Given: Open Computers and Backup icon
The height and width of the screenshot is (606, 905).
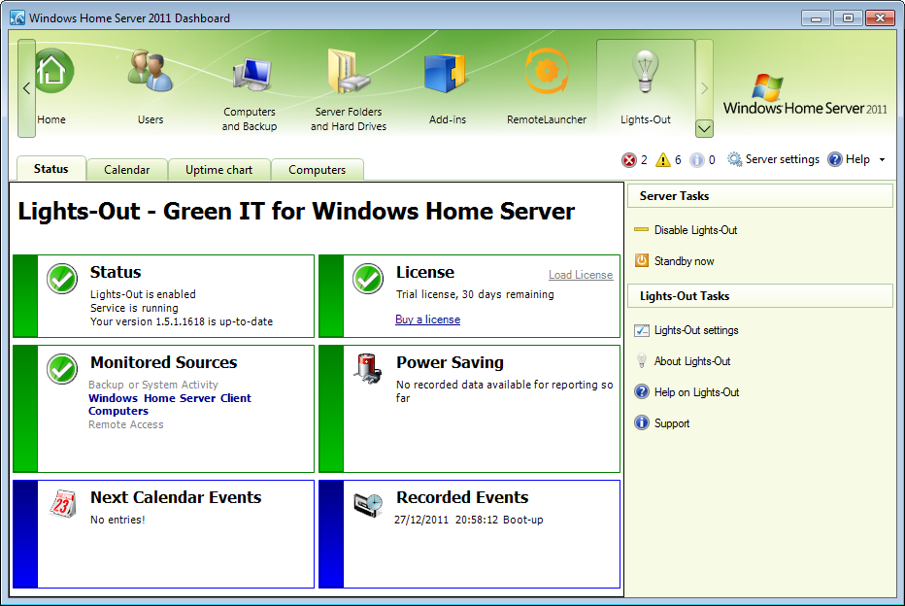Looking at the screenshot, I should (252, 75).
